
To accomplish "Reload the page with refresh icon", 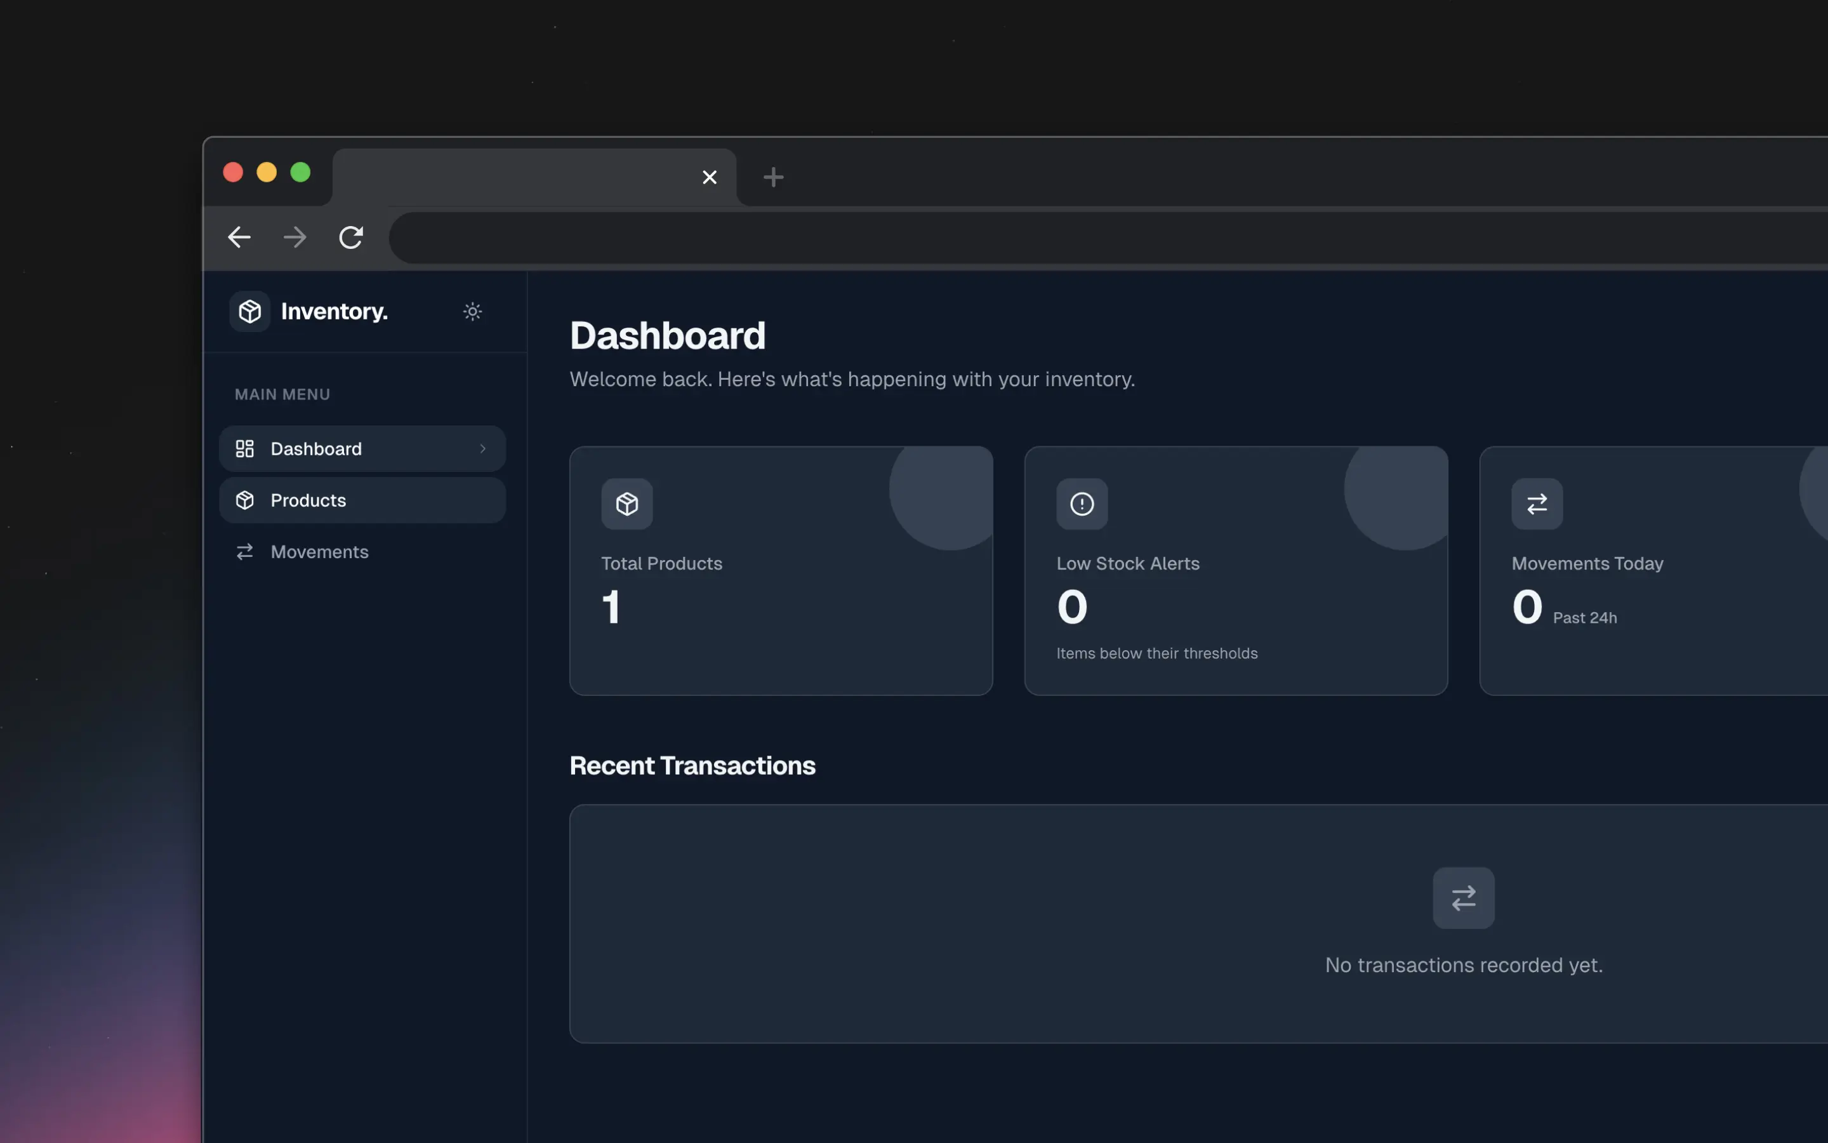I will [350, 237].
